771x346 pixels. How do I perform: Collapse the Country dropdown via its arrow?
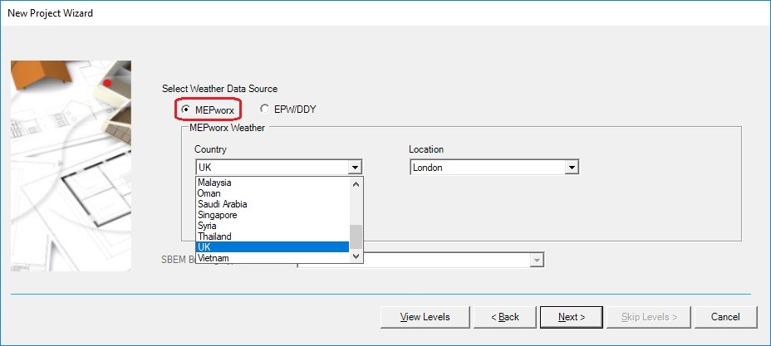coord(355,168)
